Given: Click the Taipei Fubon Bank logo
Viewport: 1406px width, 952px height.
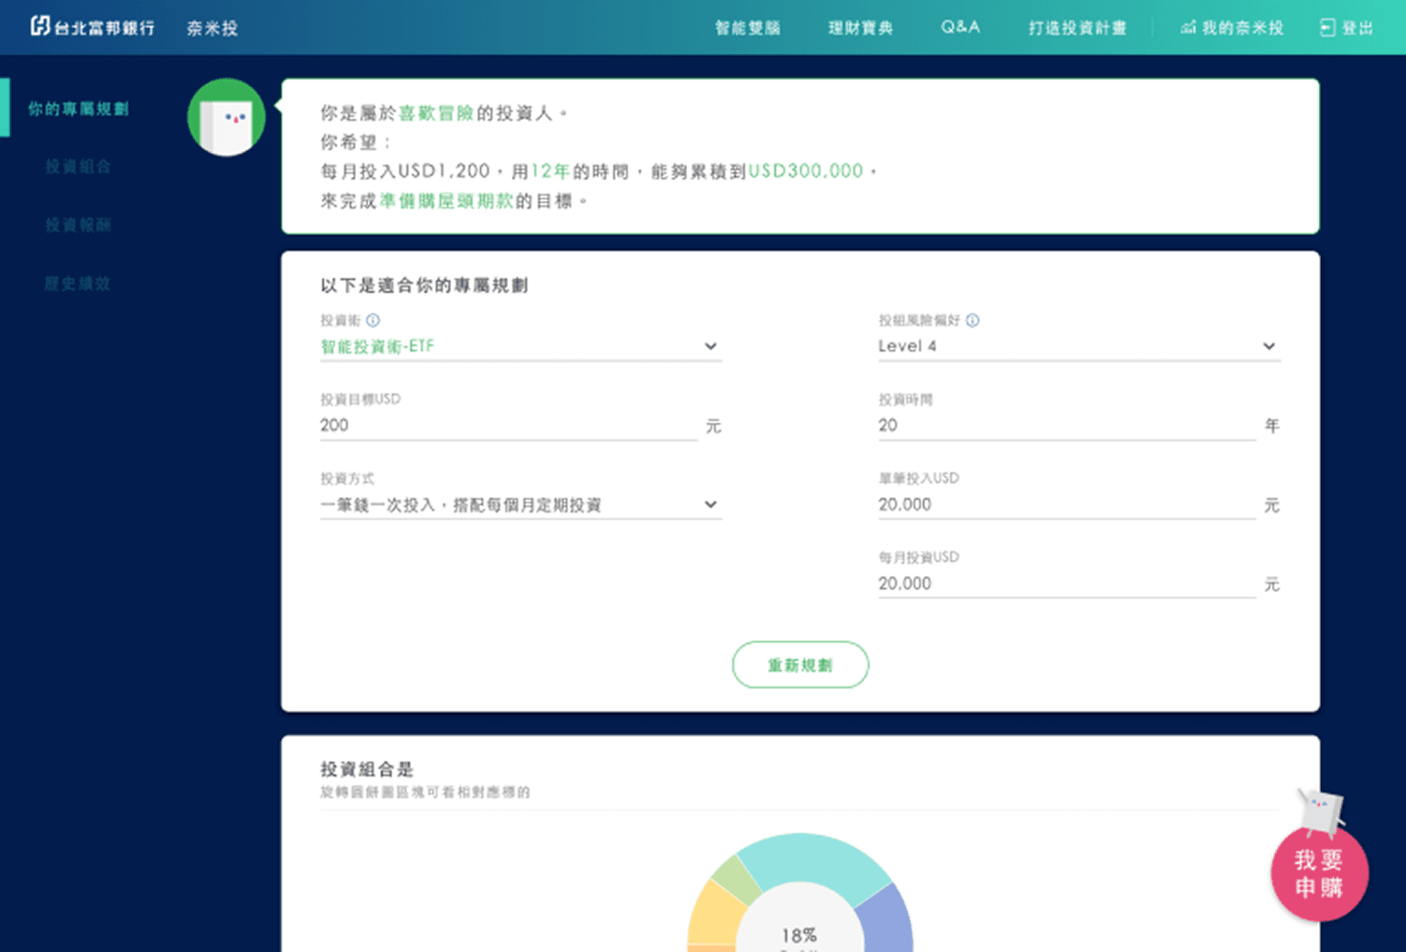Looking at the screenshot, I should click(92, 27).
